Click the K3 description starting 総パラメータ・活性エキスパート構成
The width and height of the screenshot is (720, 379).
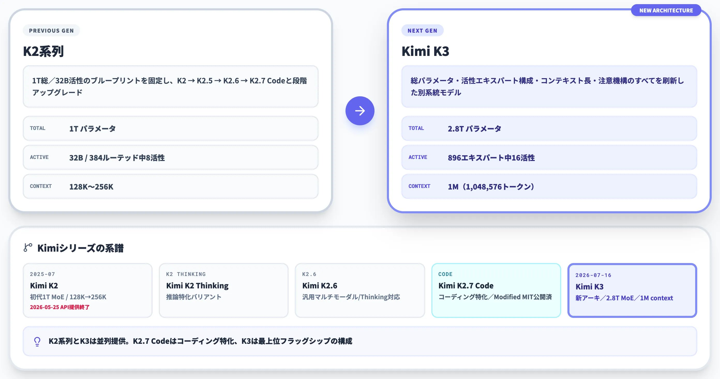pyautogui.click(x=549, y=86)
